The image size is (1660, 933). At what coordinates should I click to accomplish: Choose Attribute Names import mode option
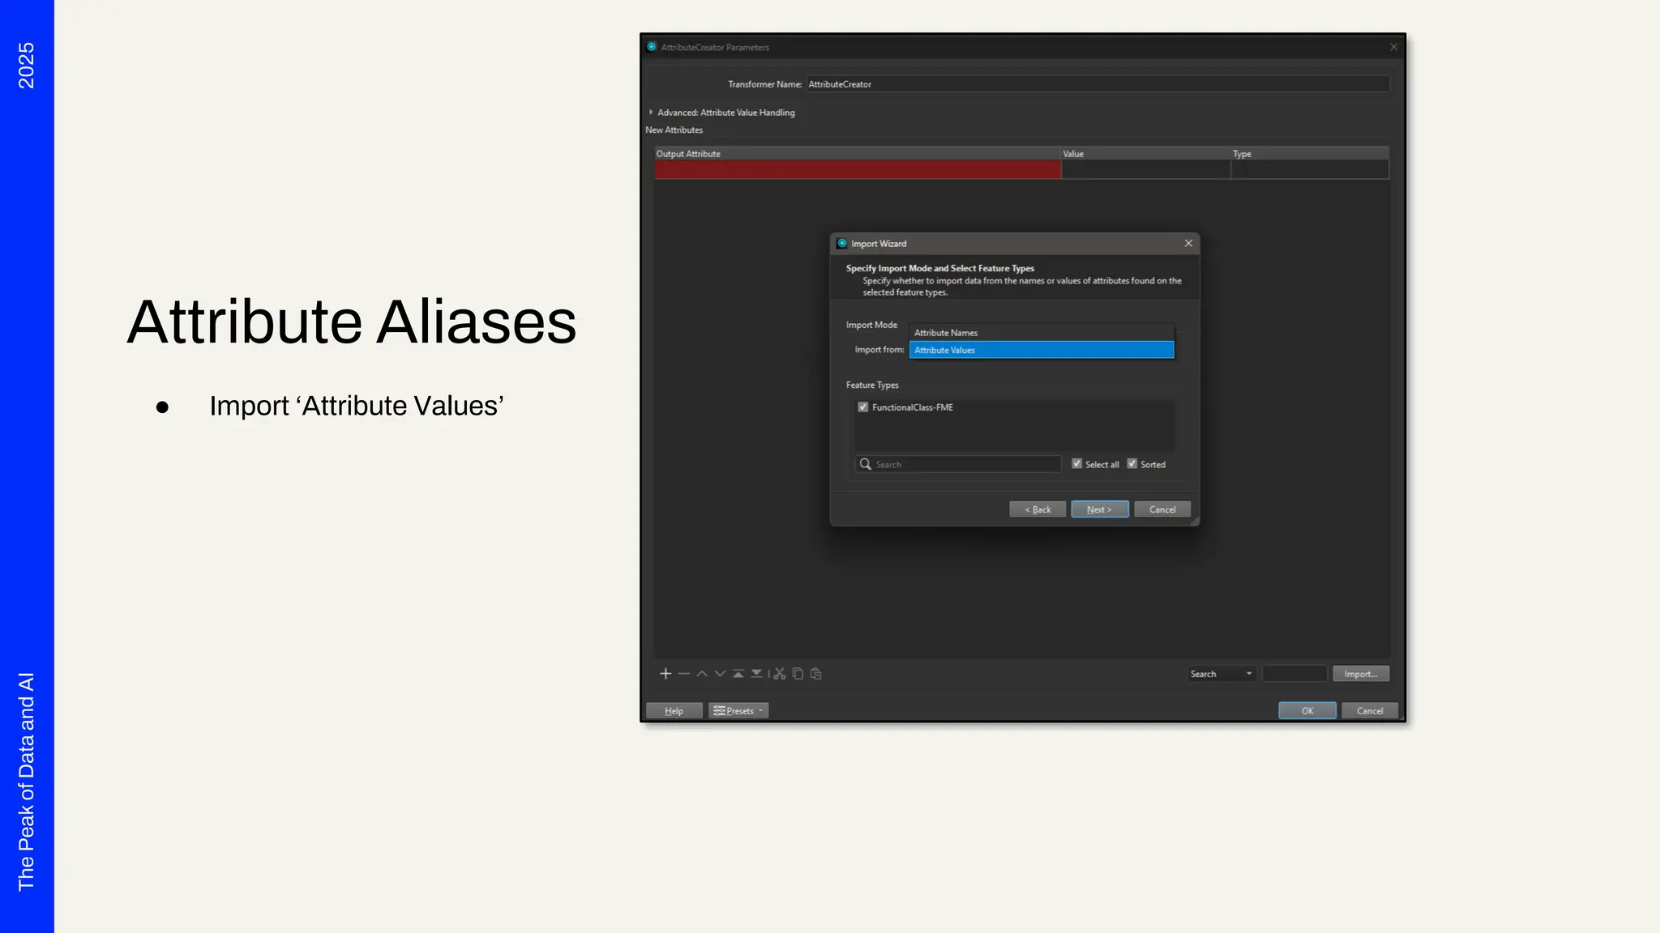pos(1042,333)
